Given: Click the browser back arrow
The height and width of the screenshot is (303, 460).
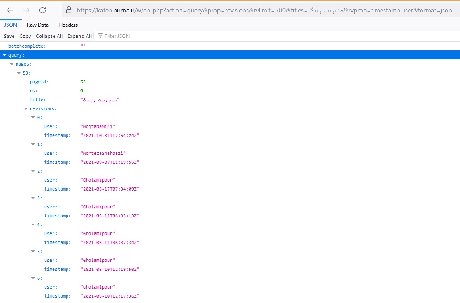Looking at the screenshot, I should click(x=10, y=10).
